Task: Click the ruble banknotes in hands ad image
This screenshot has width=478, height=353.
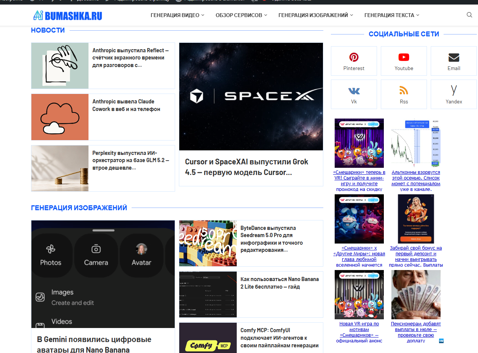Action: (x=416, y=295)
